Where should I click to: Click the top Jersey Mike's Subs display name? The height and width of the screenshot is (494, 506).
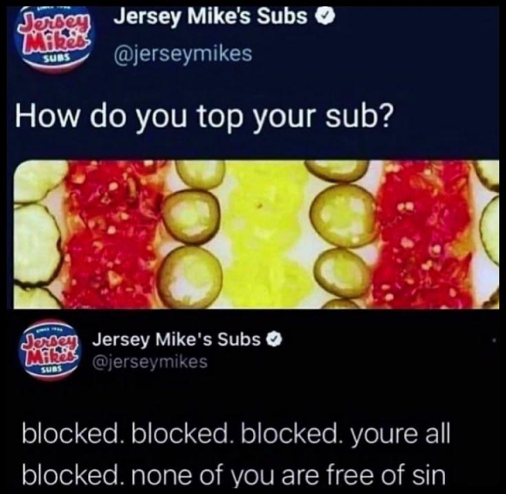(x=211, y=18)
